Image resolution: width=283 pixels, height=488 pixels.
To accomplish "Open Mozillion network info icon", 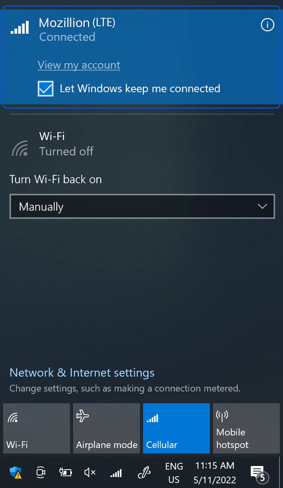I will coord(267,25).
